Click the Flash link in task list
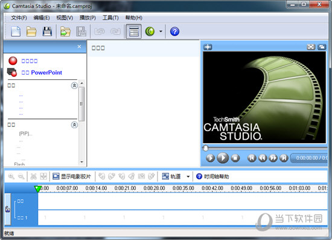The image size is (332, 240). tap(19, 164)
